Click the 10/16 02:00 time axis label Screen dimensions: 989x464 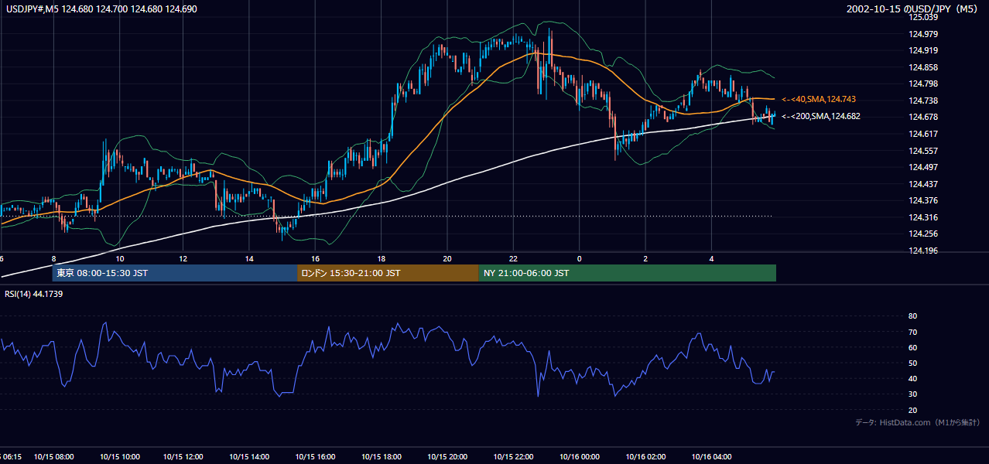[x=645, y=457]
